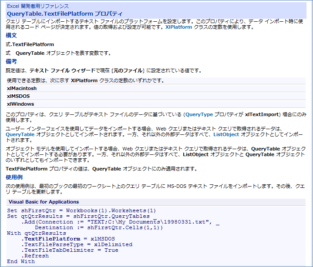The image size is (313, 267).
Task: Click the 備考 section heading
Action: pos(11,61)
